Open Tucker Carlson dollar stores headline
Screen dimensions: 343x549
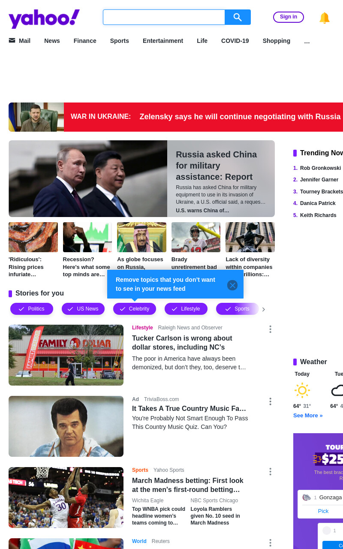[x=182, y=343]
